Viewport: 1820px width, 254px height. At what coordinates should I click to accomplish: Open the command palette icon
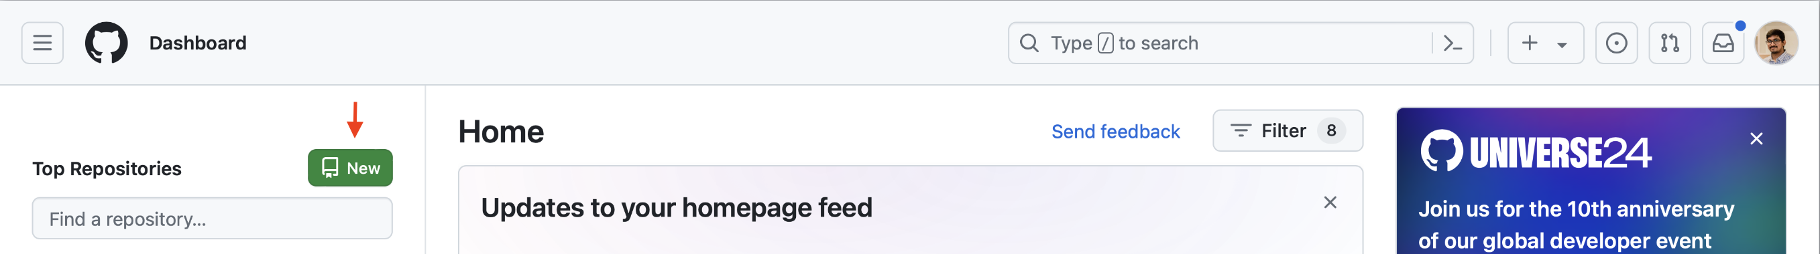[x=1452, y=43]
